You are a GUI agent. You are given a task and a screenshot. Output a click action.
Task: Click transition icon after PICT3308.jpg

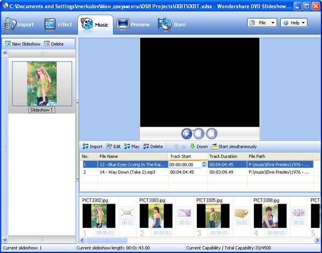[298, 212]
